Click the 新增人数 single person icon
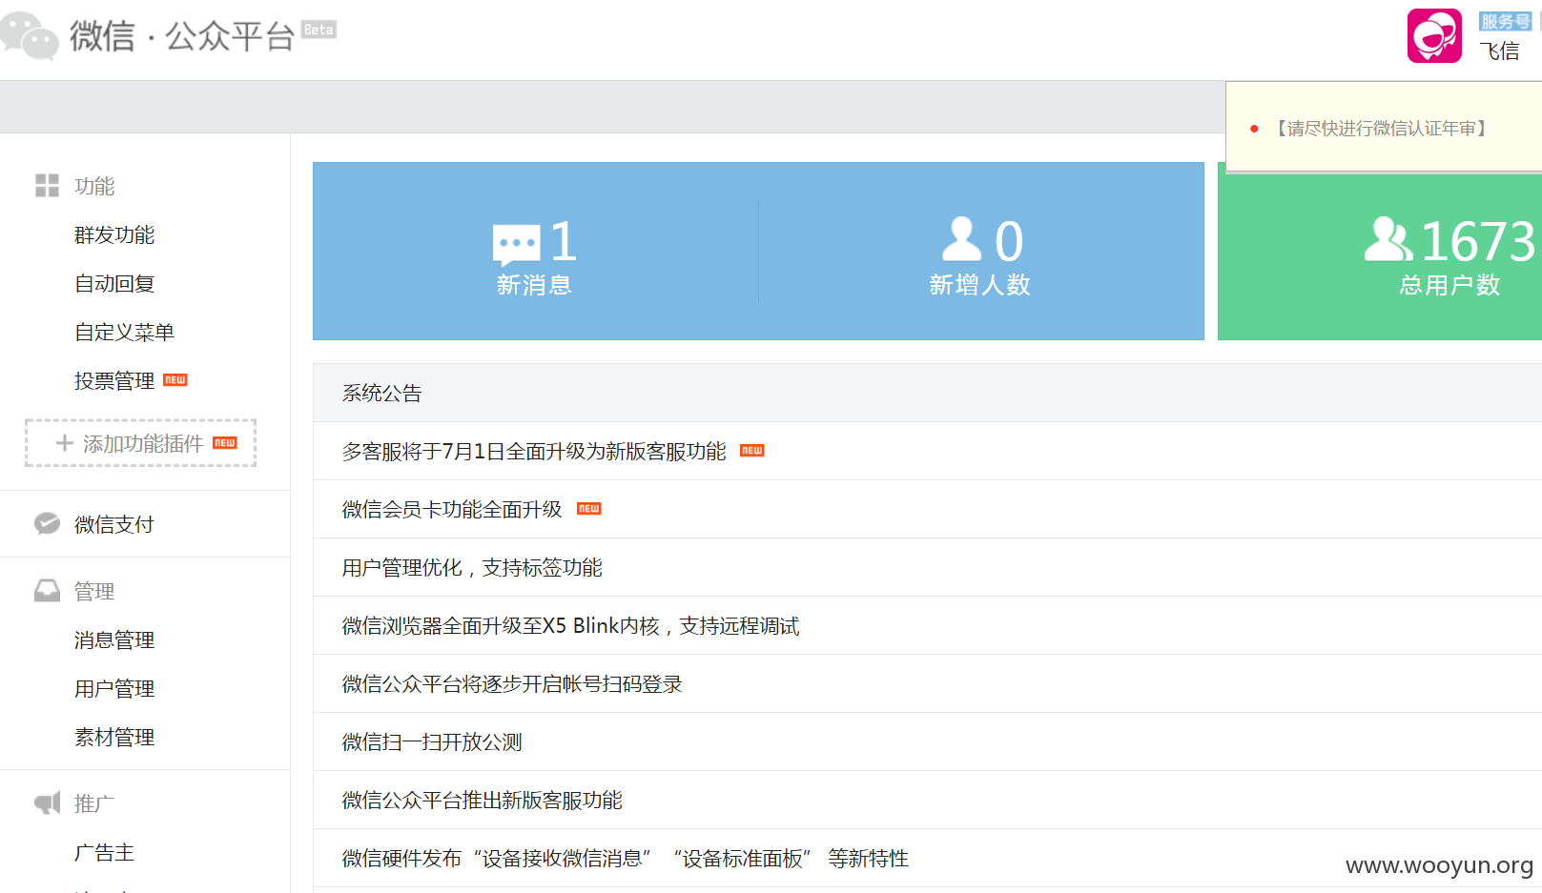Image resolution: width=1542 pixels, height=893 pixels. coord(961,238)
